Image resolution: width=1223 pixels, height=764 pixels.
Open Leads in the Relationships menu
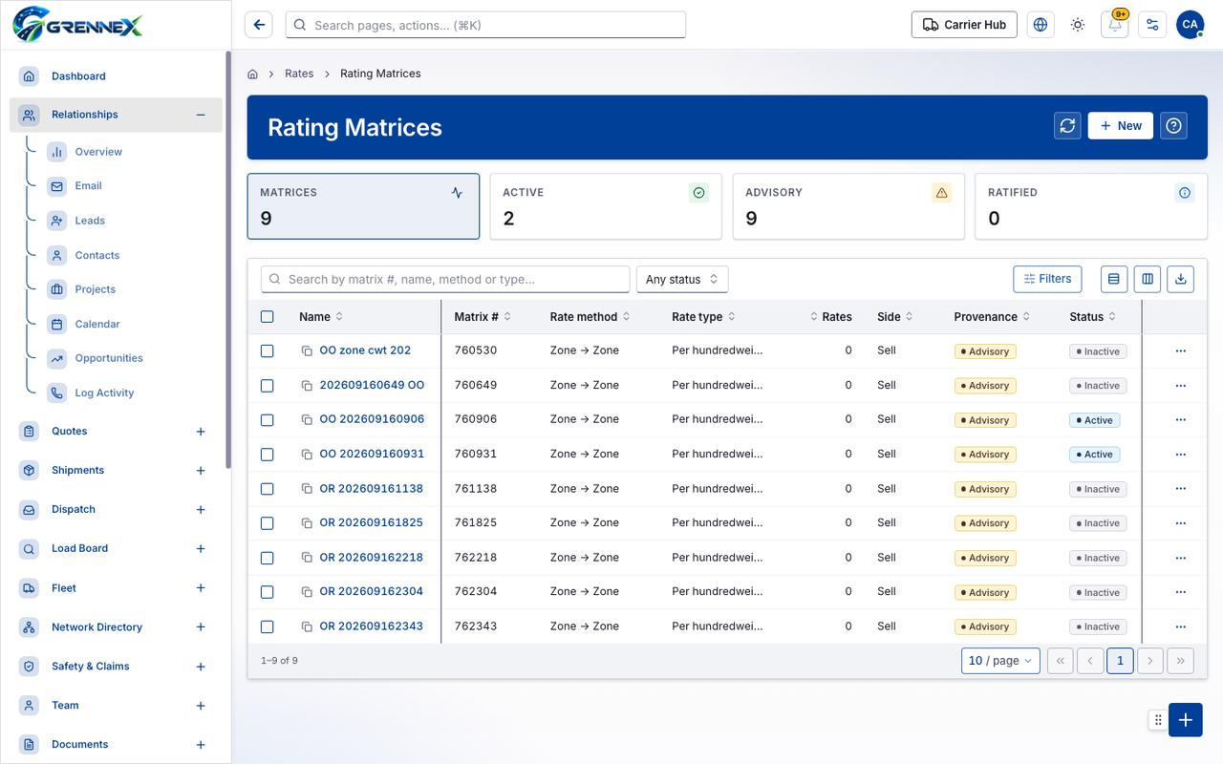pos(90,221)
